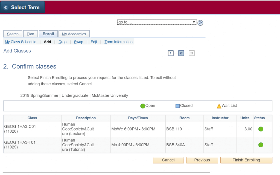Open the 'go to ...' dropdown menu
The width and height of the screenshot is (280, 175).
point(157,22)
